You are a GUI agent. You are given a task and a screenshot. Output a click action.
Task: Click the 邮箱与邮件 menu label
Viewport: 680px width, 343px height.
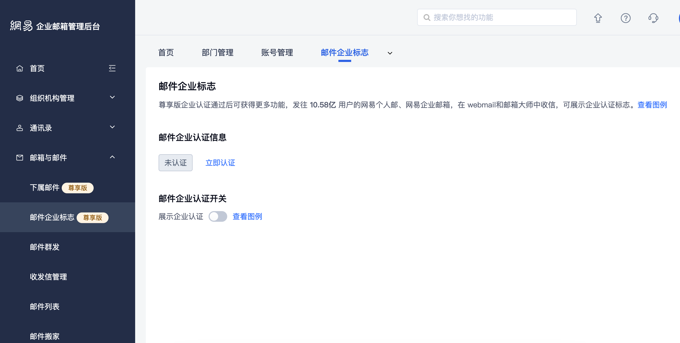point(48,158)
